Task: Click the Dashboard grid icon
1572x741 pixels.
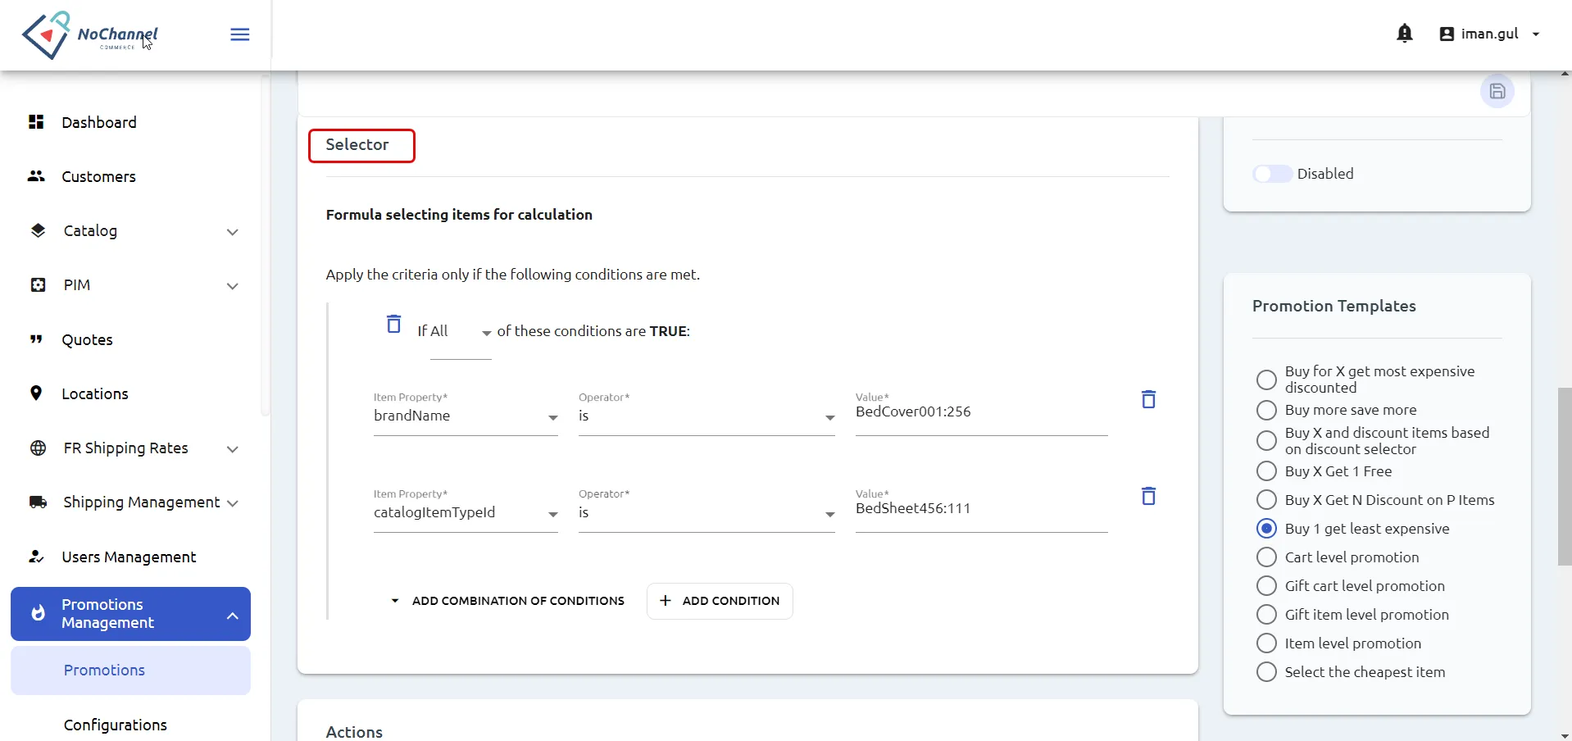Action: tap(36, 122)
